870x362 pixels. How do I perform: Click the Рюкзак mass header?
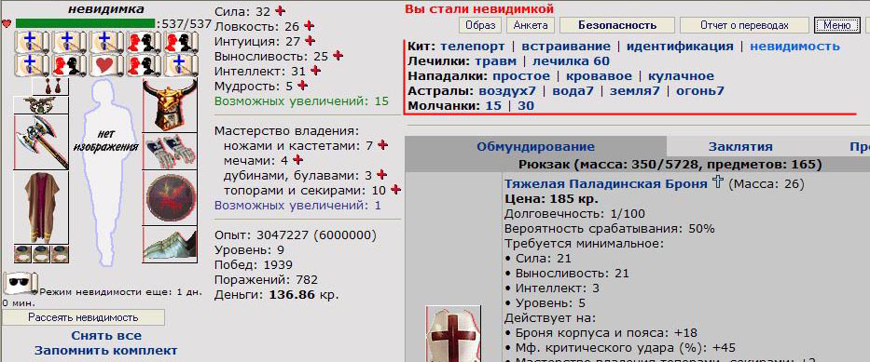(670, 165)
